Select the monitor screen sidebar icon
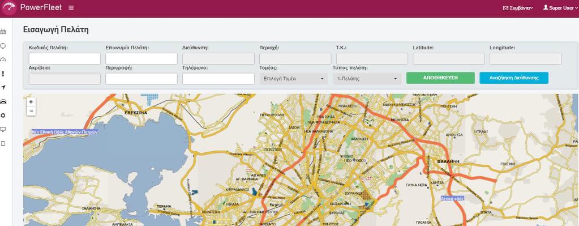The height and width of the screenshot is (226, 579). click(3, 129)
